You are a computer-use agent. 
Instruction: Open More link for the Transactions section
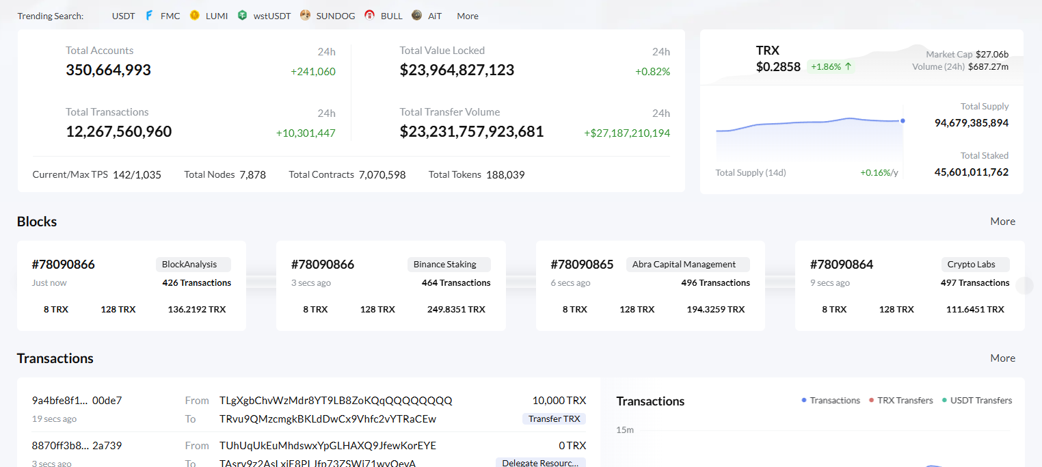(x=1002, y=358)
